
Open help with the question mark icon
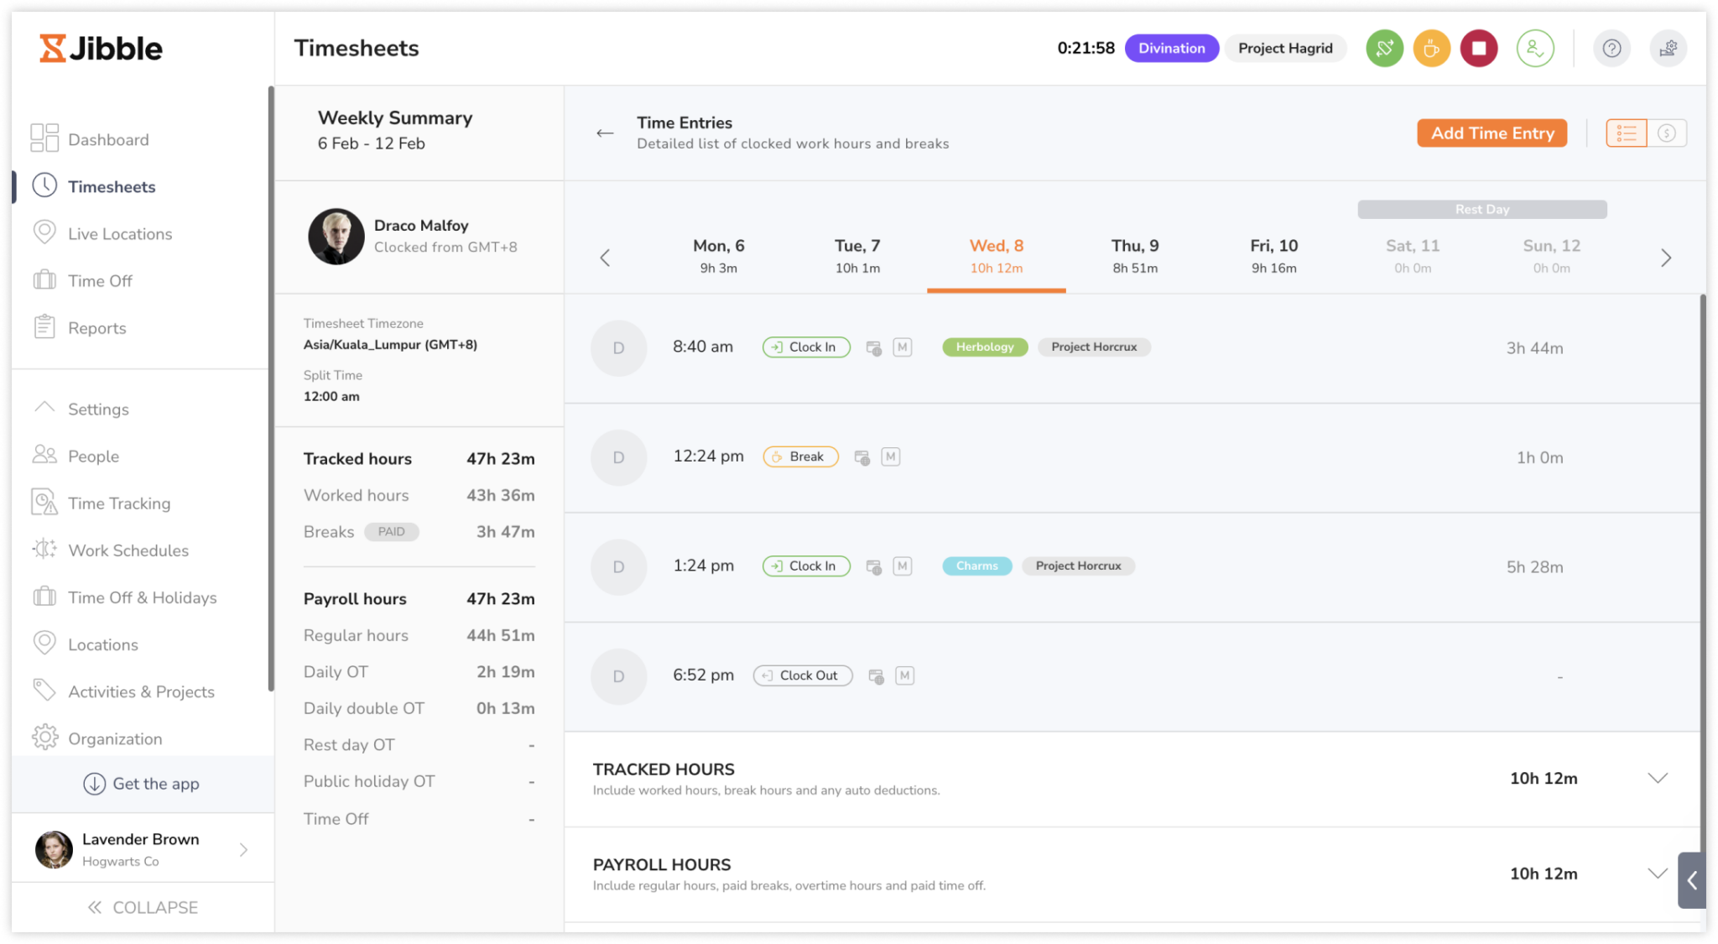point(1611,49)
